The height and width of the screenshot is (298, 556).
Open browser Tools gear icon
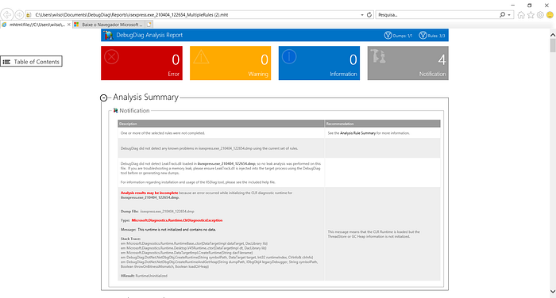(540, 15)
